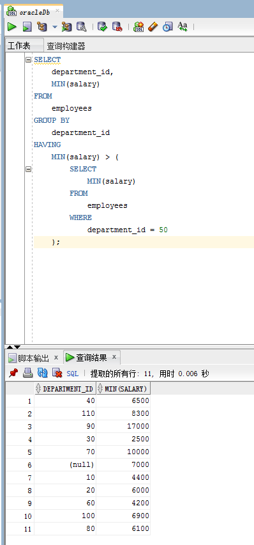The image size is (254, 545).
Task: Click the closing ); line
Action: (x=56, y=242)
